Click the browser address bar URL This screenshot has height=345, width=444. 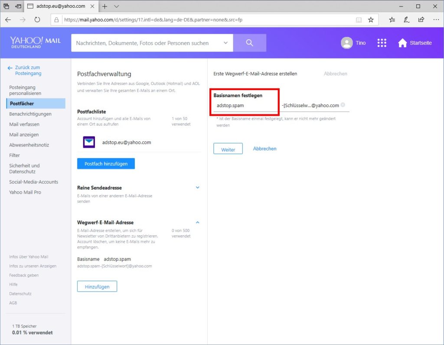(x=153, y=20)
